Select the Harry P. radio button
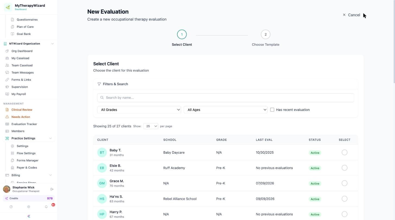This screenshot has width=395, height=220. 345,214
